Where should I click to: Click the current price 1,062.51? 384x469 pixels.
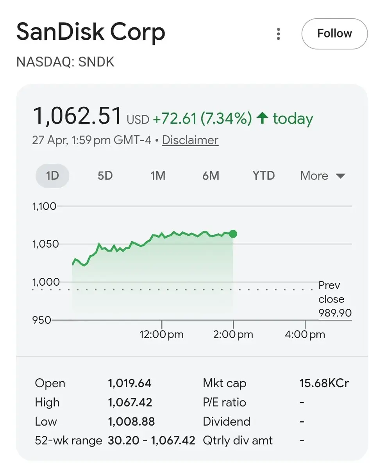tap(77, 116)
